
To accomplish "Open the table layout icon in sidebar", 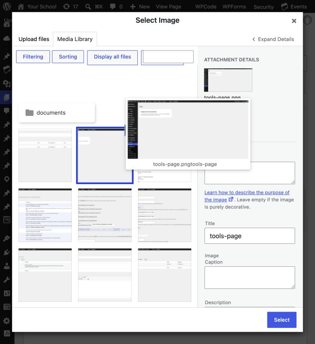I will pos(7,307).
